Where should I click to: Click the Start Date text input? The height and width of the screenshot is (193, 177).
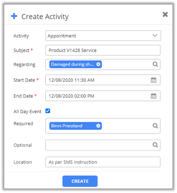(97, 80)
